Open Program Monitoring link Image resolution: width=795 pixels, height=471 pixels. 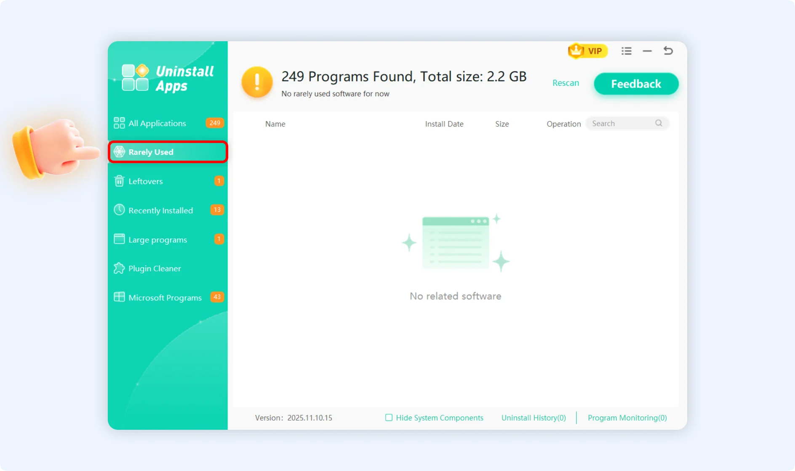click(627, 418)
